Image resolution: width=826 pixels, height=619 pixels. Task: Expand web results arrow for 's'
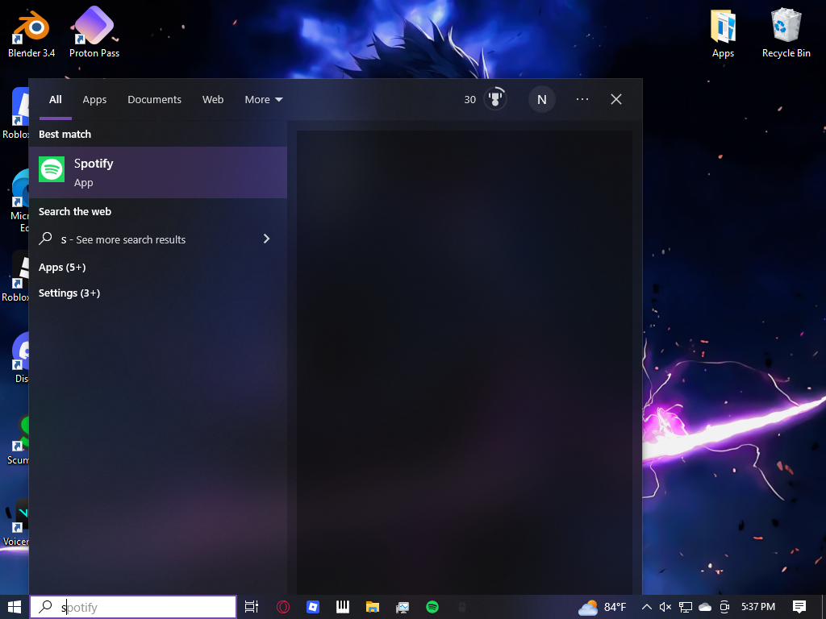click(266, 239)
